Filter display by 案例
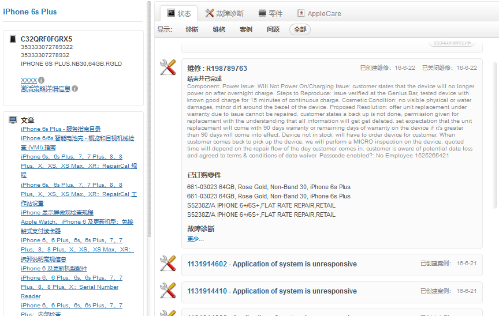Screen dimensions: 499x316 246,29
